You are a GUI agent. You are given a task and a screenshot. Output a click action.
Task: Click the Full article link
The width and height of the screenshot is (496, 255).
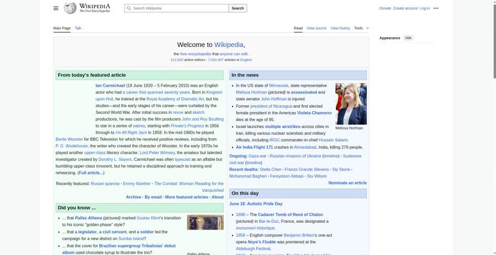pyautogui.click(x=91, y=173)
